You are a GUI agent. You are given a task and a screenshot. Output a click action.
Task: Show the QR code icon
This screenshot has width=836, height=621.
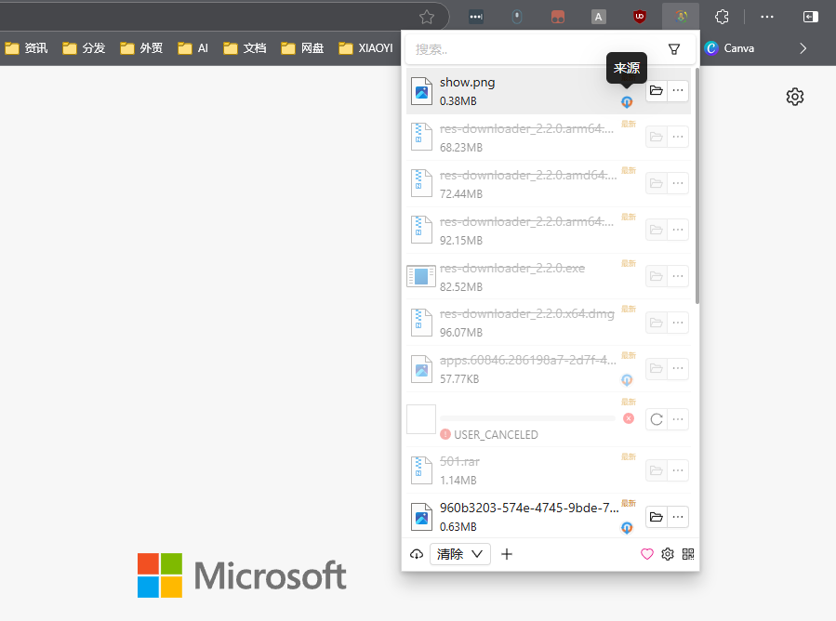click(x=688, y=554)
